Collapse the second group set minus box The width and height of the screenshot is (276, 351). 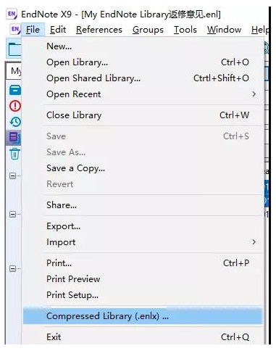pos(12,214)
